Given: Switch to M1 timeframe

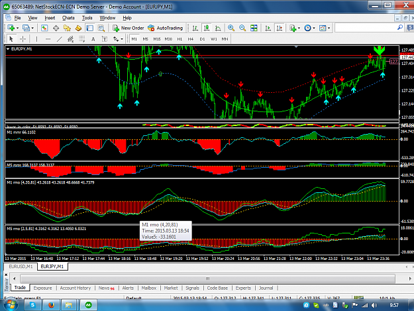Looking at the screenshot, I should point(134,39).
